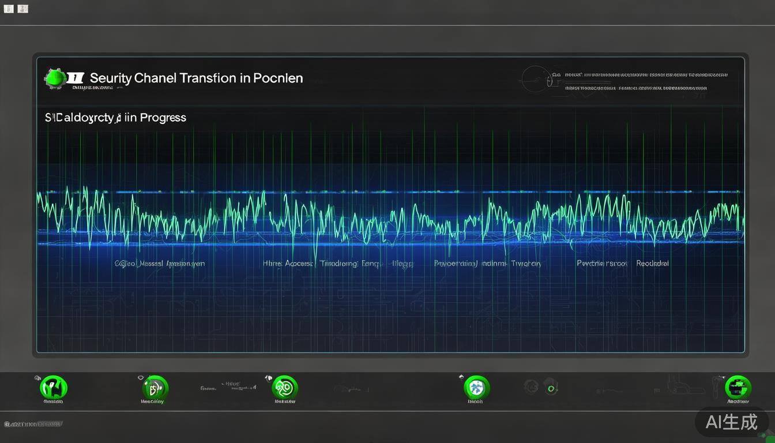Click the dim gear icon in bottom bar
Viewport: 775px width, 443px height.
(x=531, y=386)
